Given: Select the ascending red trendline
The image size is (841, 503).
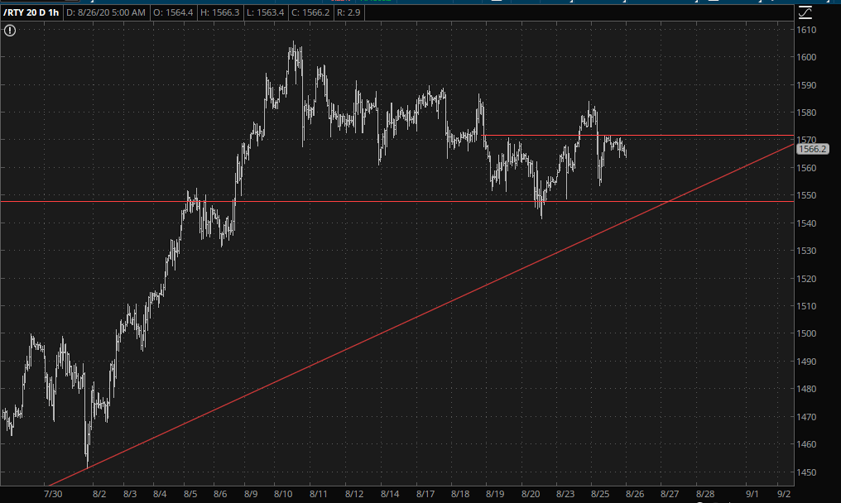Looking at the screenshot, I should 386,331.
